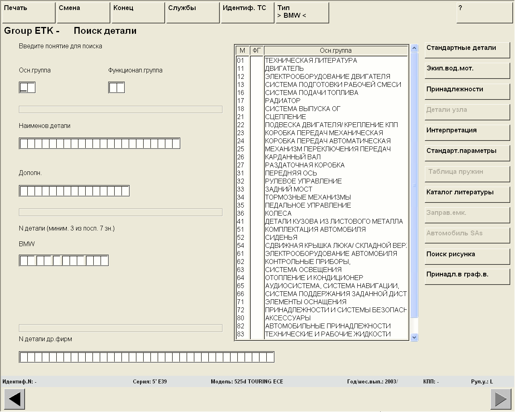The height and width of the screenshot is (412, 515).
Task: Select row 16 СИСТЕМА ПОДАЧИ ТОПЛИВА
Action: tap(321, 93)
